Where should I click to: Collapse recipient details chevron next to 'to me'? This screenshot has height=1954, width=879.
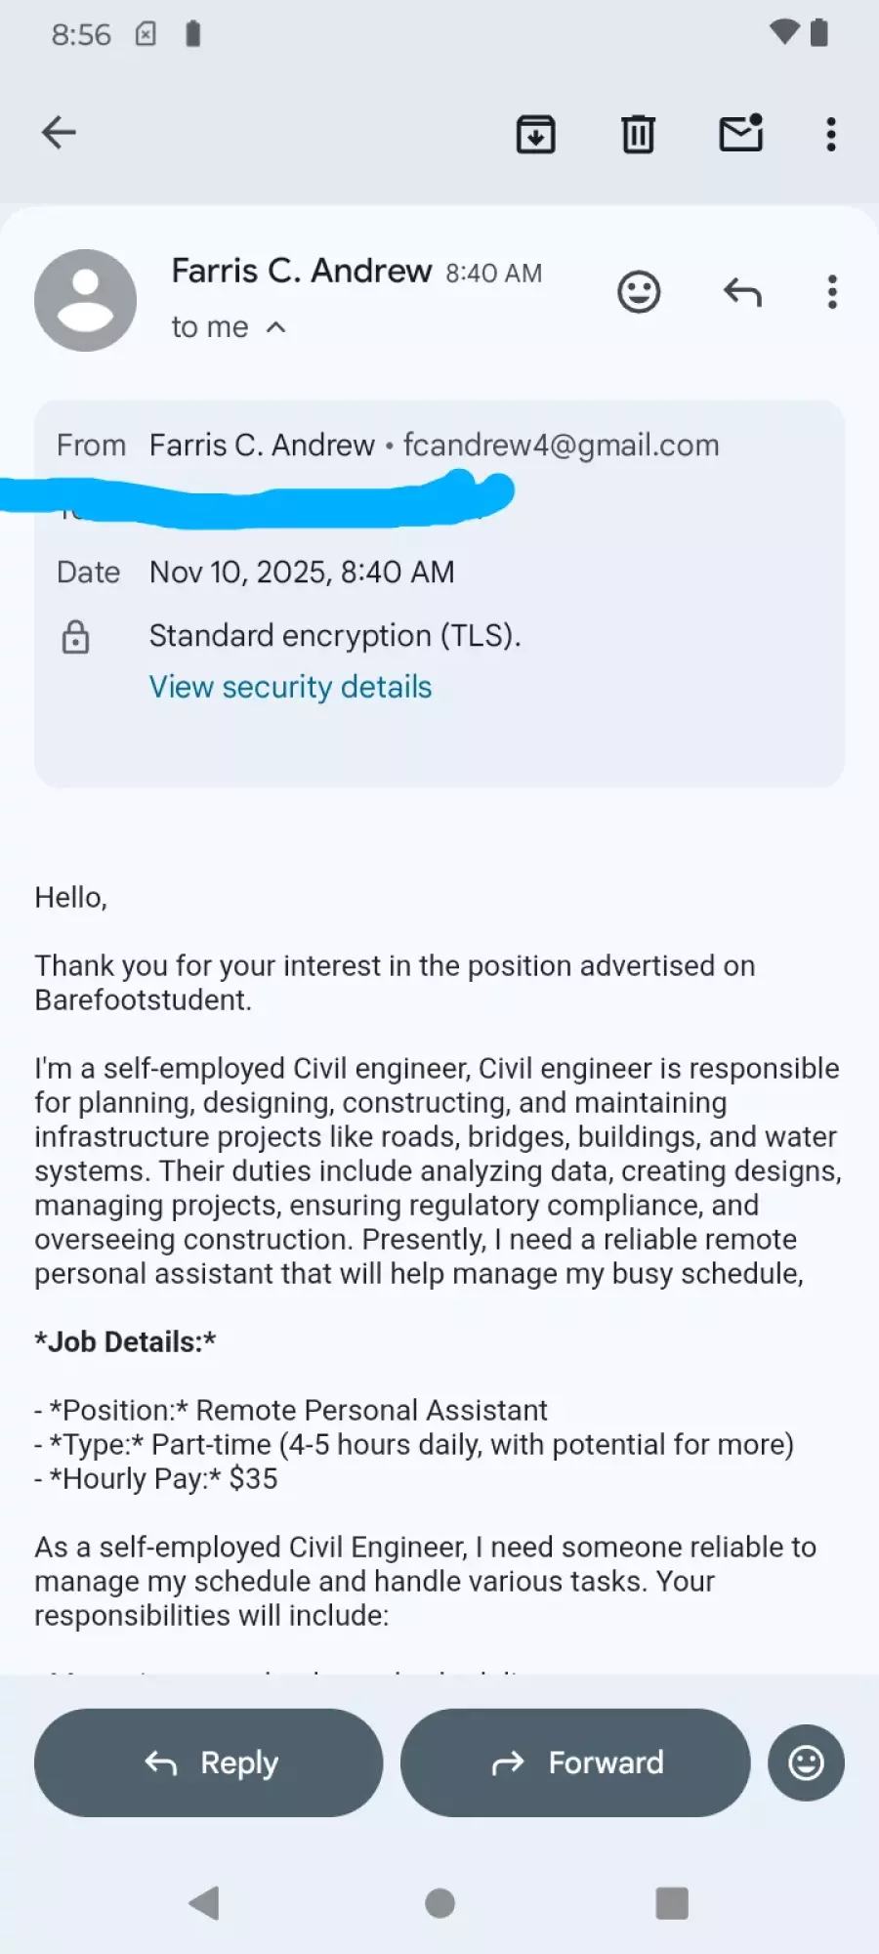pyautogui.click(x=276, y=327)
